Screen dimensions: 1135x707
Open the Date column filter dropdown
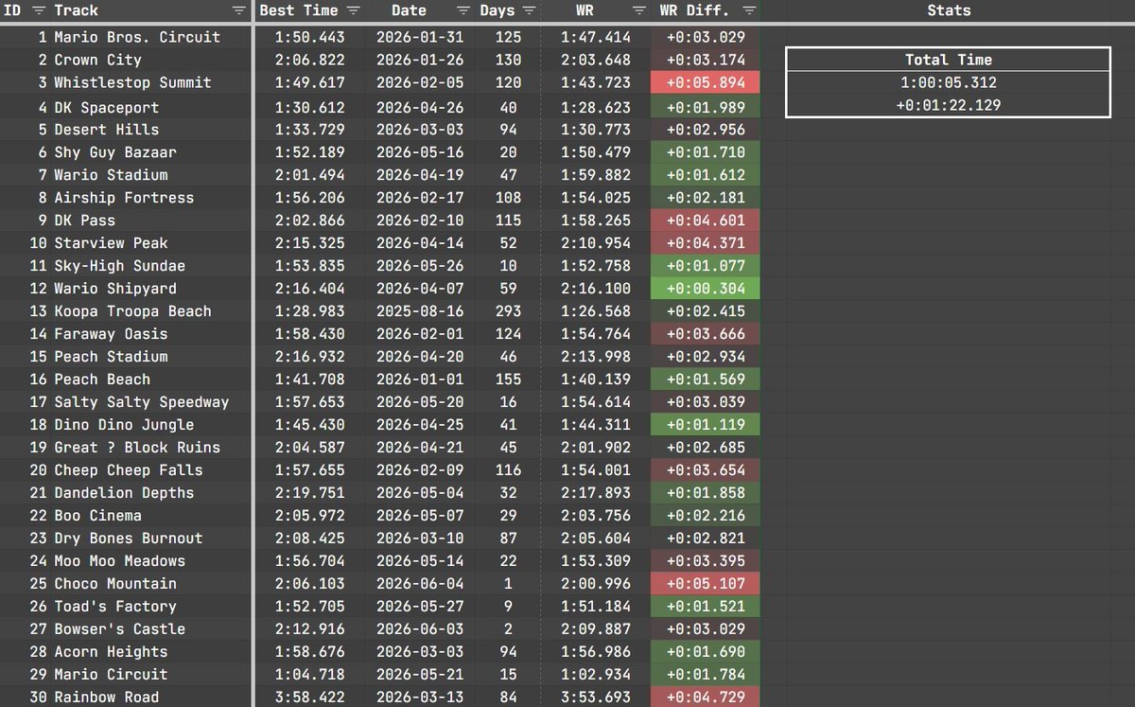coord(463,11)
